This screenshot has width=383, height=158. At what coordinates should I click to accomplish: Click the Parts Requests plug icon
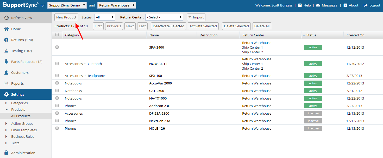(x=7, y=62)
